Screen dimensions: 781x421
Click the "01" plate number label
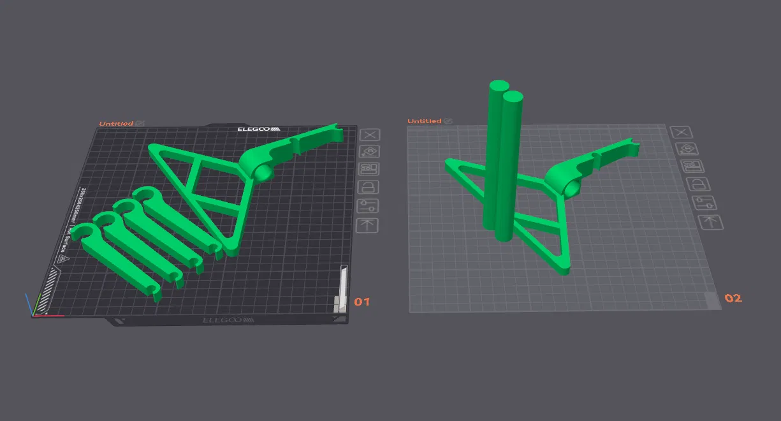[362, 301]
